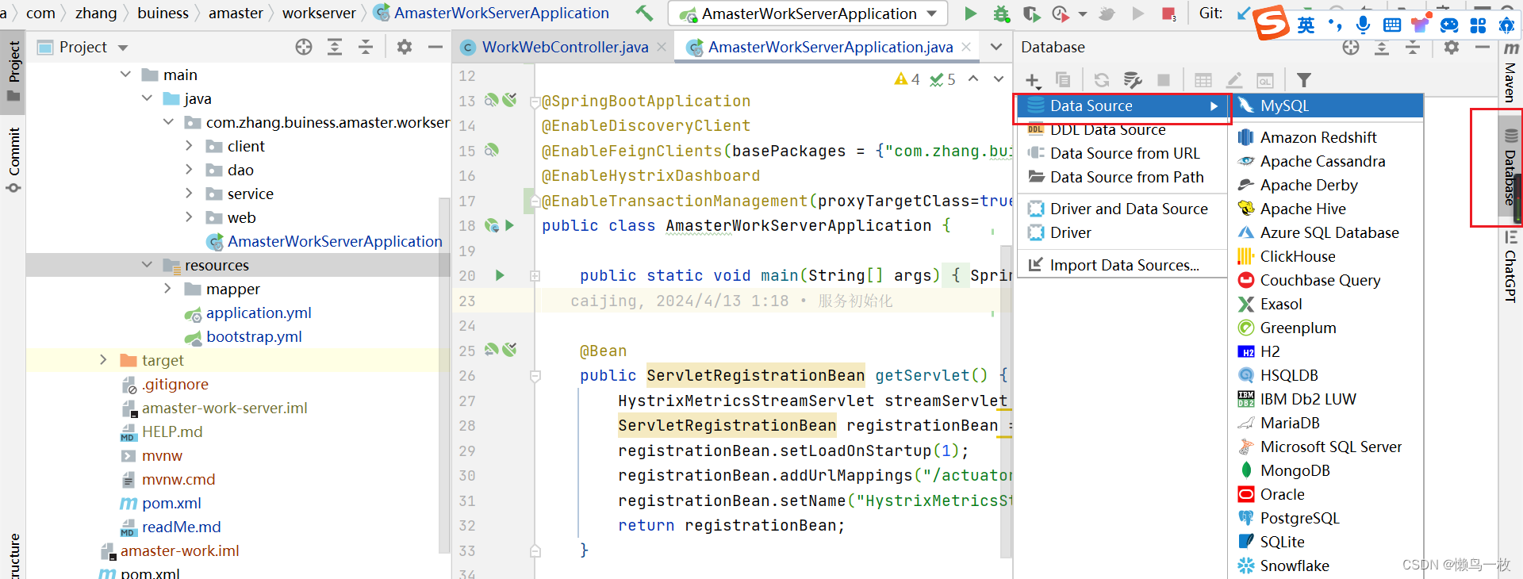Refresh the database panel
Screen dimensions: 1523x579
coord(1101,80)
